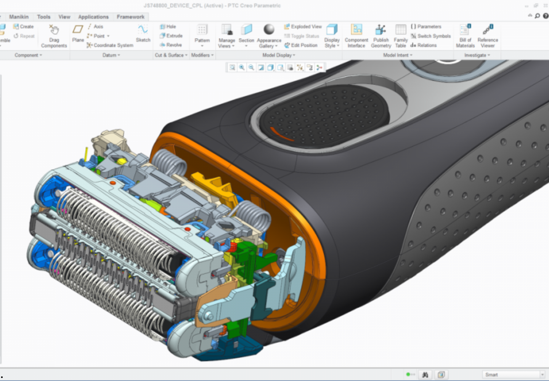This screenshot has height=381, width=549.
Task: Toggle spin center icon in graphics toolbar
Action: [x=319, y=67]
